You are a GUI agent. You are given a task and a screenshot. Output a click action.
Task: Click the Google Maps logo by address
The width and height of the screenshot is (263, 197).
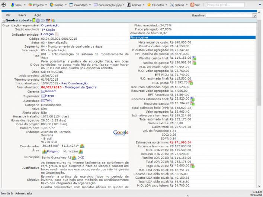pyautogui.click(x=121, y=133)
